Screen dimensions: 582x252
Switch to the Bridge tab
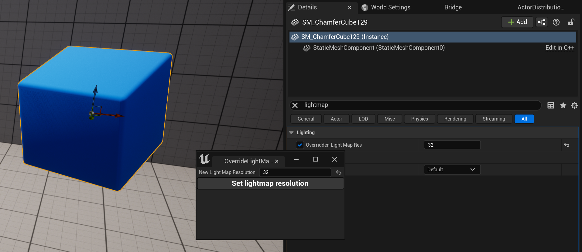[453, 7]
